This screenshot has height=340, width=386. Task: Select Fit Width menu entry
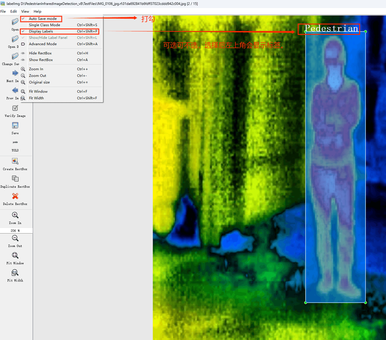point(61,98)
